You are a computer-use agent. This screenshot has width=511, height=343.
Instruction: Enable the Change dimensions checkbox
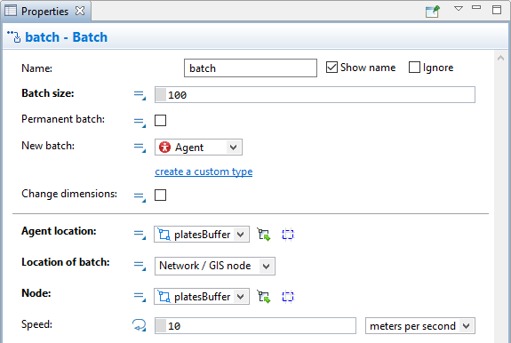(x=160, y=195)
